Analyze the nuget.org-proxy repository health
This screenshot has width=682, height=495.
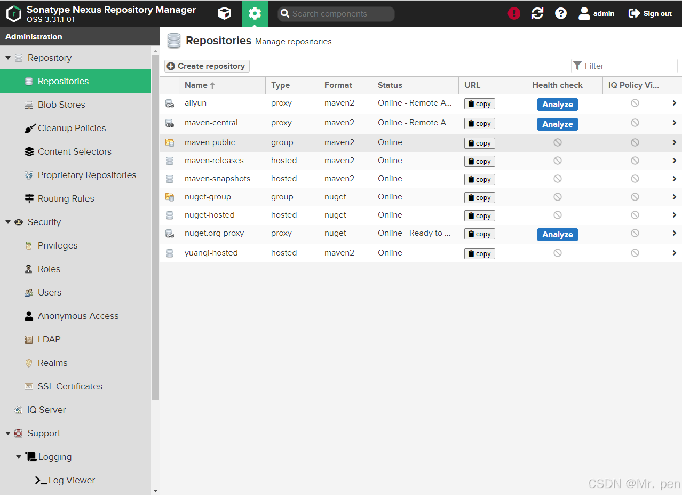click(558, 235)
